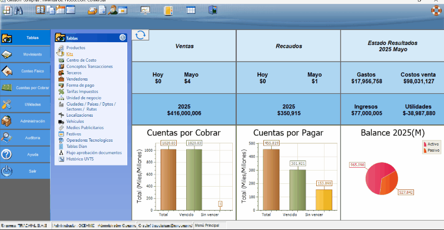Click the Activo legend color swatch

[426, 144]
